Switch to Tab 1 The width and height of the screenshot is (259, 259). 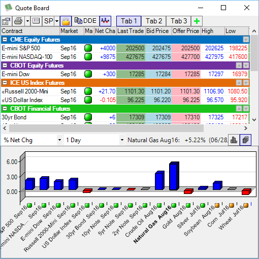click(128, 21)
